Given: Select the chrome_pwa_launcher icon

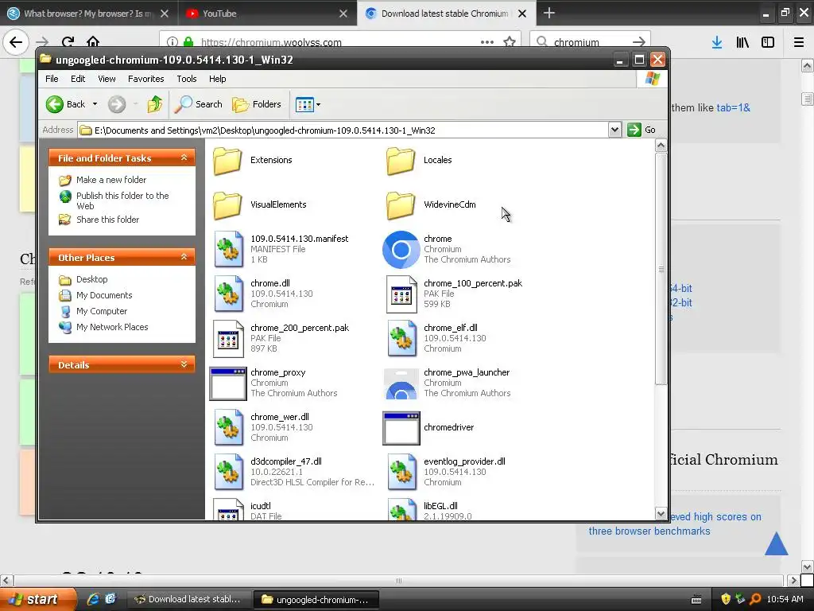Looking at the screenshot, I should coord(401,383).
